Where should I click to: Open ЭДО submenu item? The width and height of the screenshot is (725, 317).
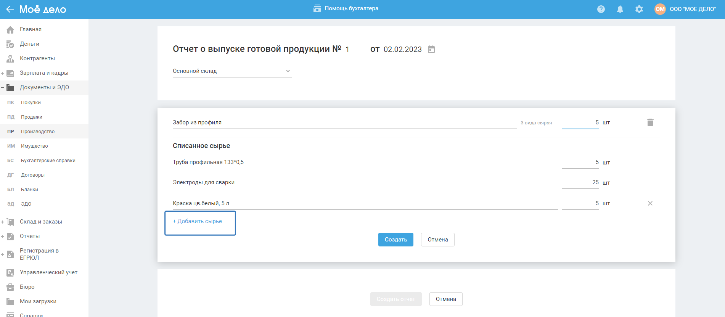click(x=44, y=204)
